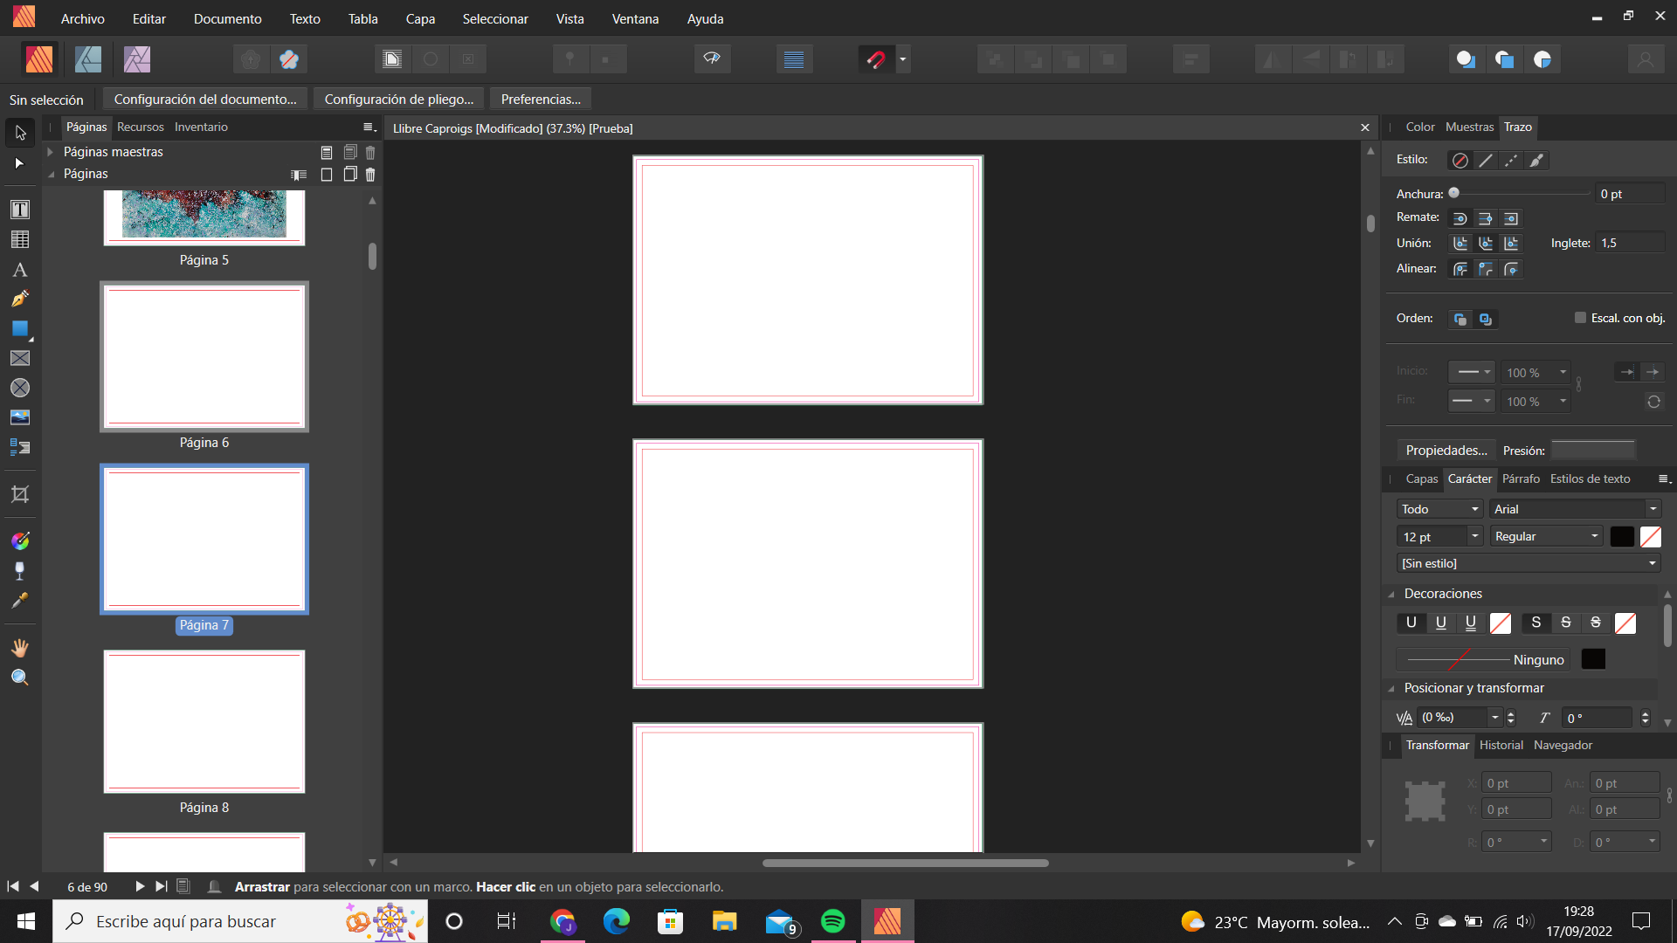Screen dimensions: 1677x943
Task: Open snapping options dropdown arrow
Action: point(903,59)
